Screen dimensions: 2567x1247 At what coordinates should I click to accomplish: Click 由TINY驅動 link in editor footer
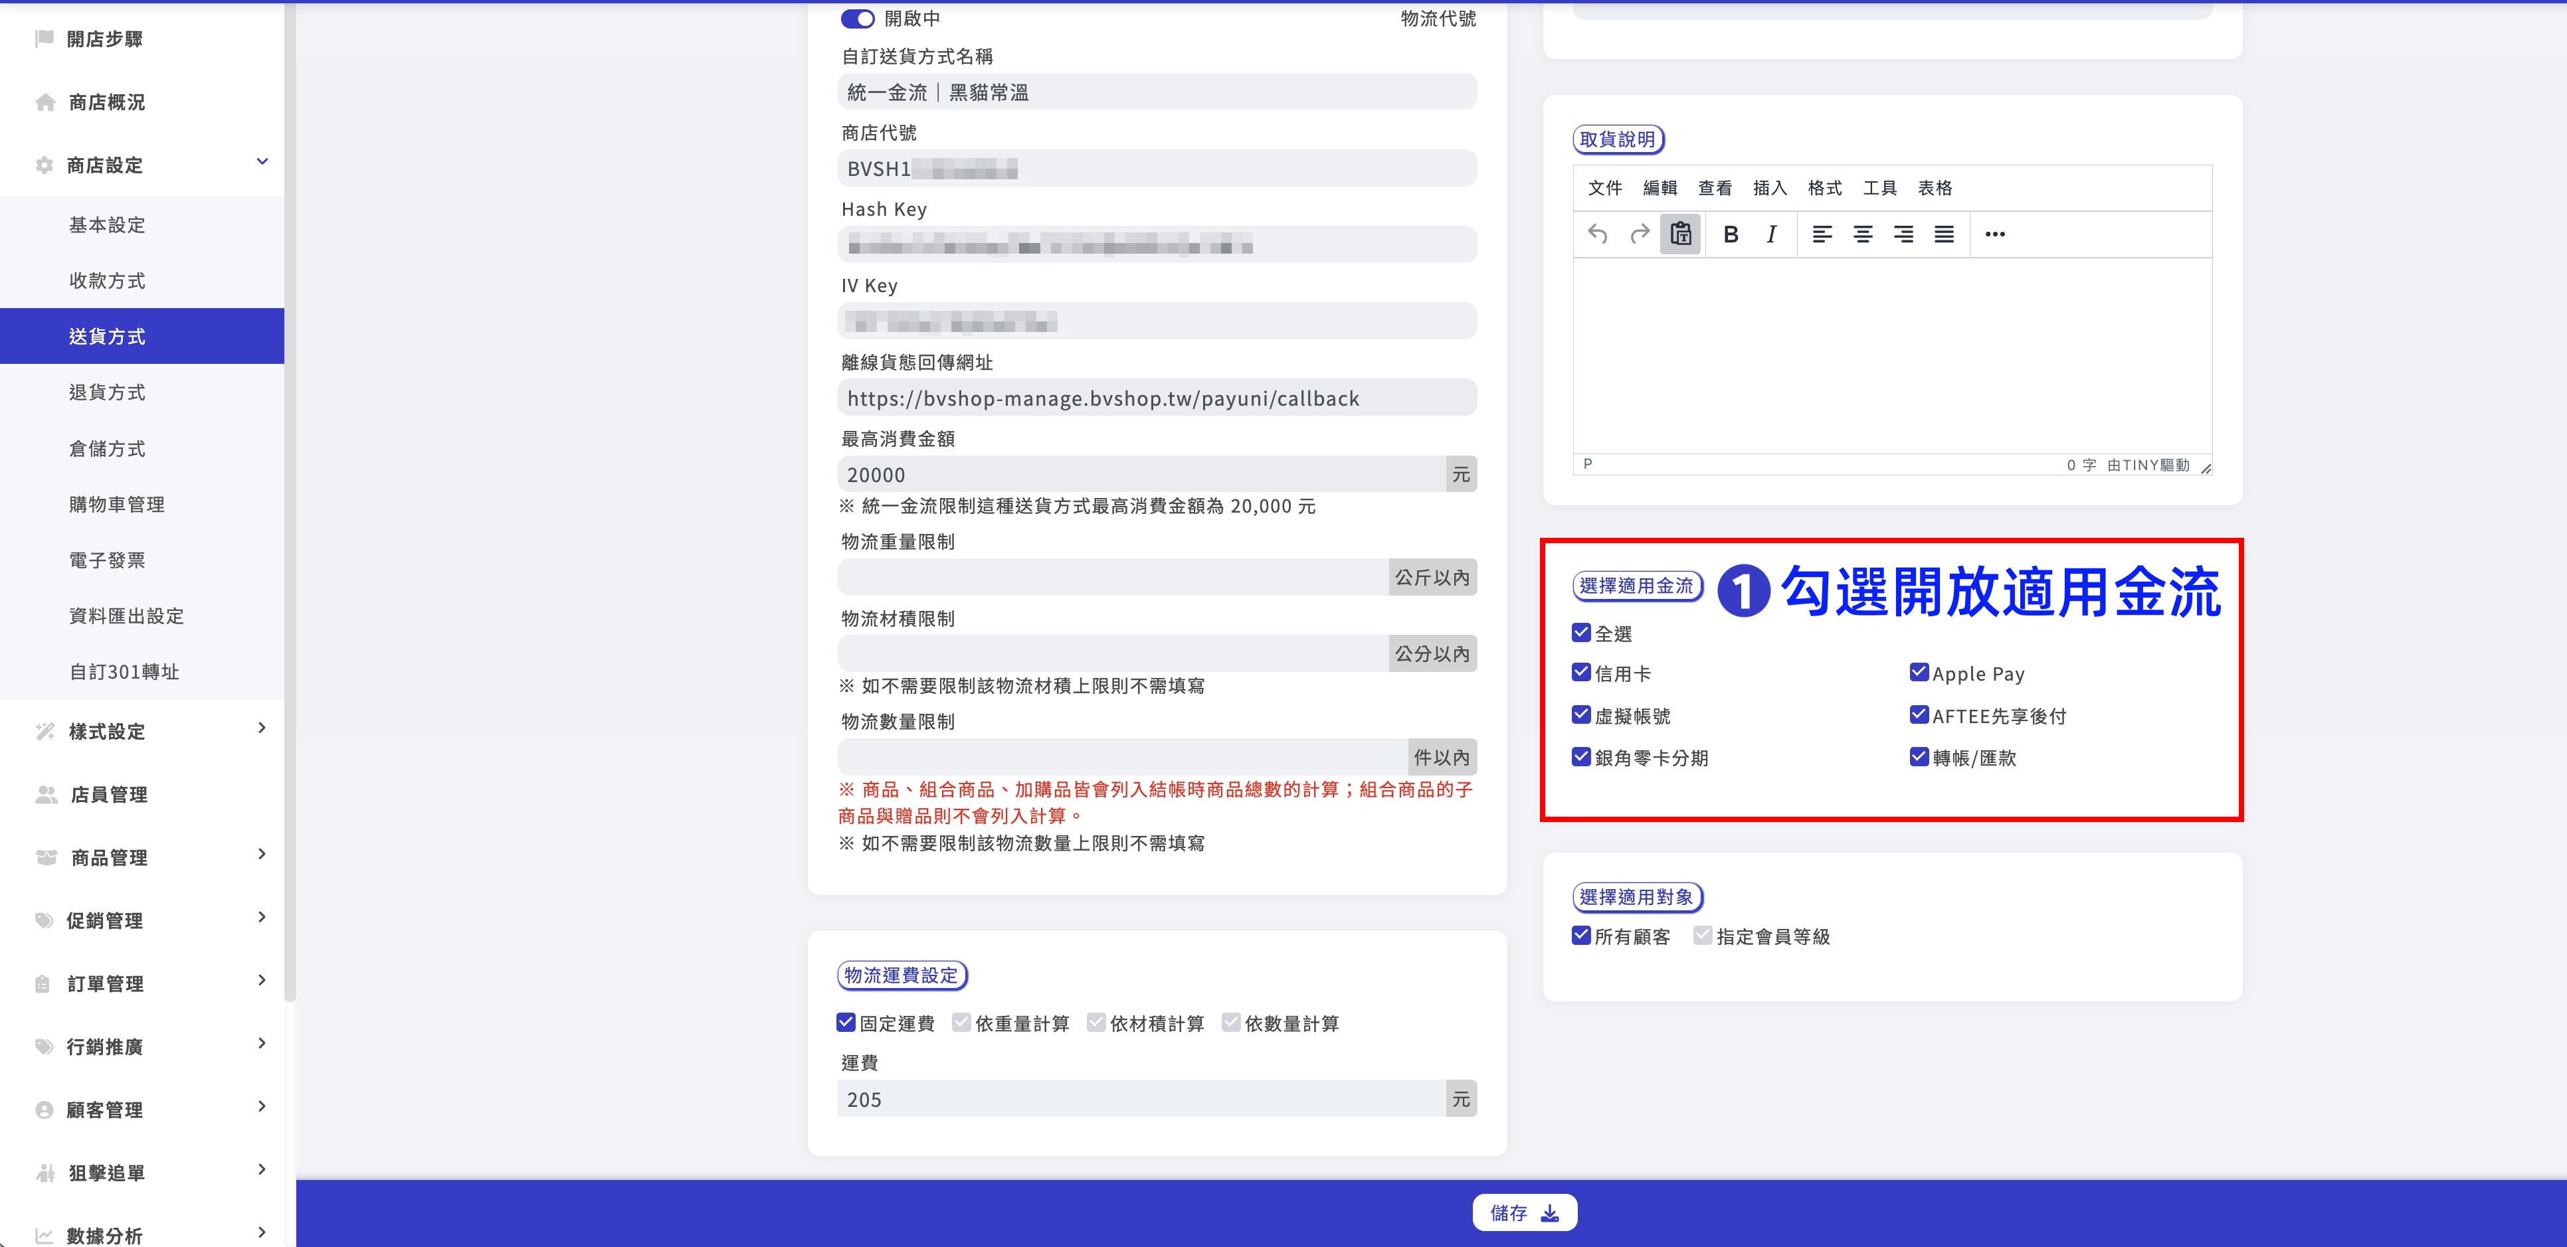click(2148, 465)
